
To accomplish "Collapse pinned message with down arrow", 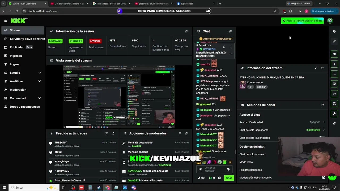I will coord(231,54).
